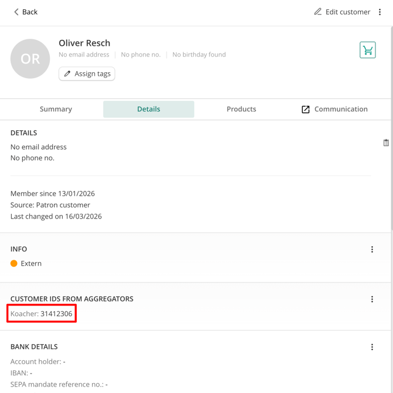Click the 'BANK DETAILS' heading
The image size is (393, 393).
(34, 347)
